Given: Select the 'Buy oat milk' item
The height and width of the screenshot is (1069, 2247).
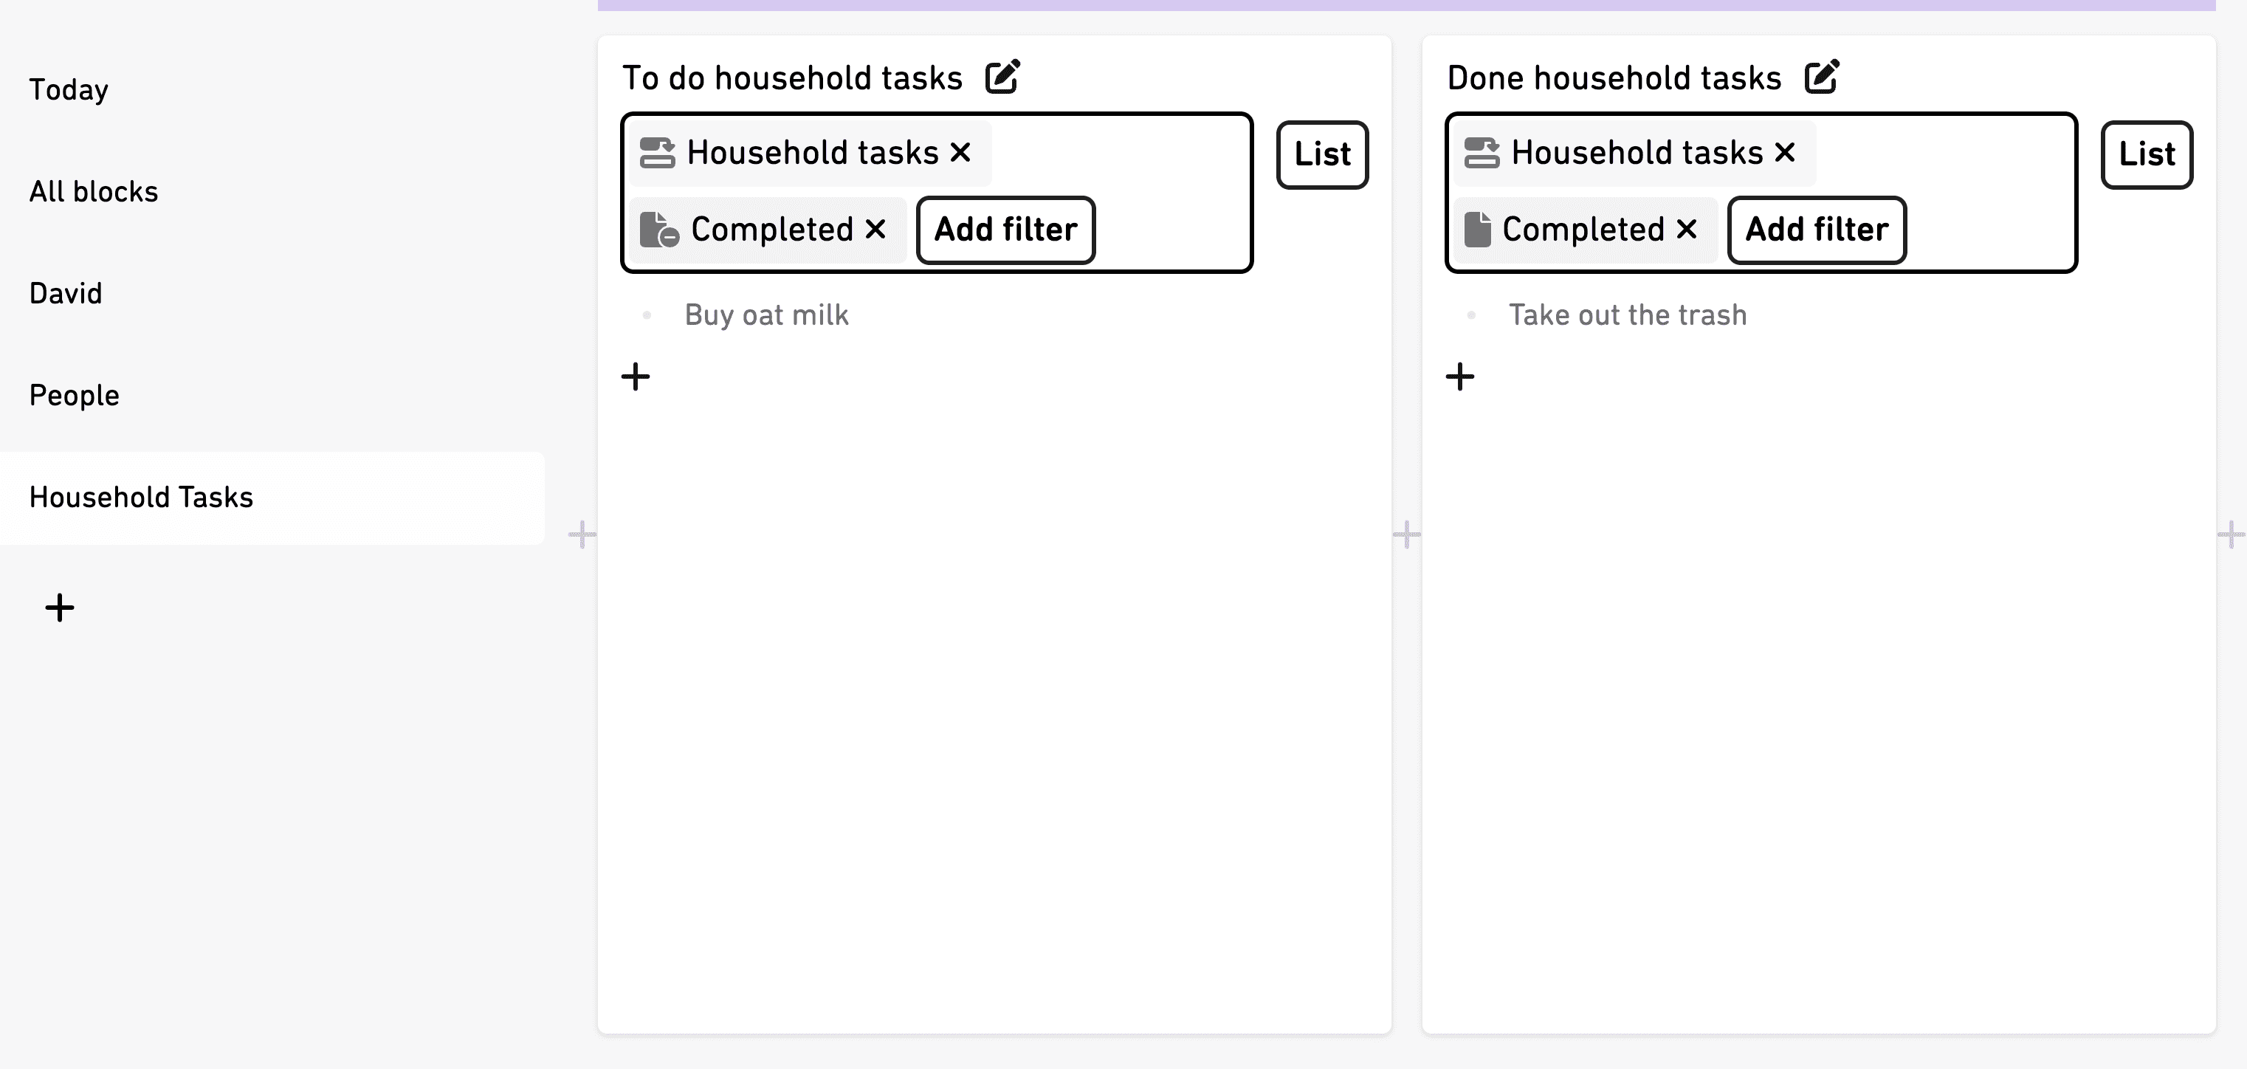Looking at the screenshot, I should pos(766,315).
